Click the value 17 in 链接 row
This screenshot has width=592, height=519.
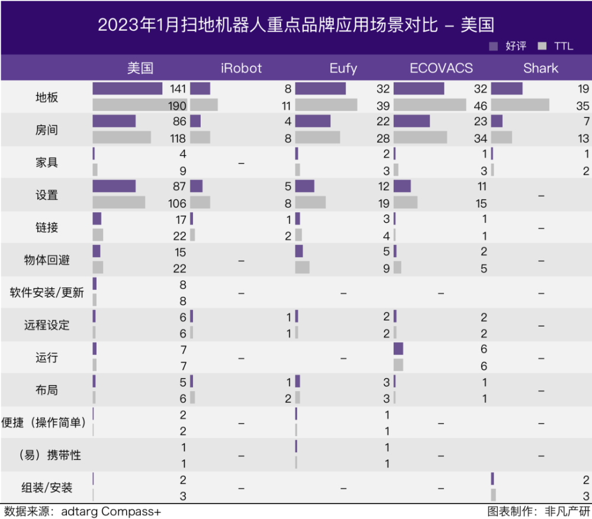pyautogui.click(x=181, y=219)
